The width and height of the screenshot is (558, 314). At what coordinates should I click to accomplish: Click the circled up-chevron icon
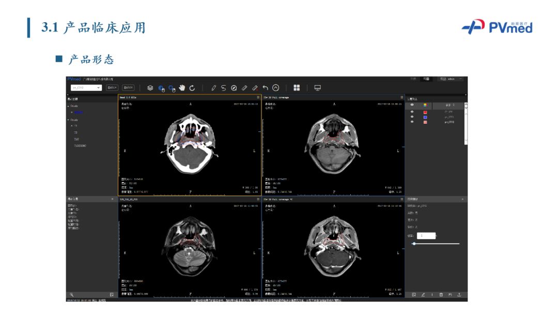pos(276,88)
